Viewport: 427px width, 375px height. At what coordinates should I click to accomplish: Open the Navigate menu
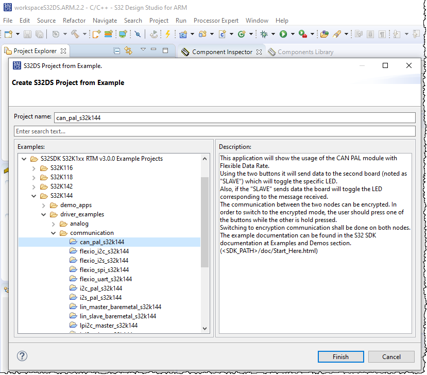click(105, 21)
